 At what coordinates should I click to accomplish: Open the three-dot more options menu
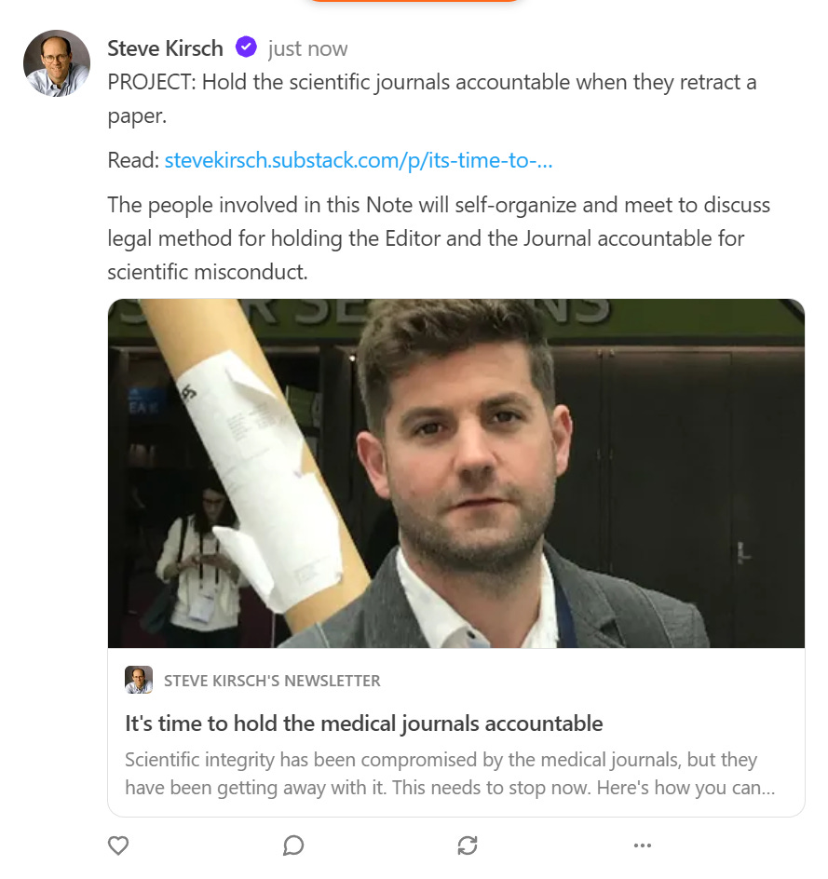click(642, 845)
